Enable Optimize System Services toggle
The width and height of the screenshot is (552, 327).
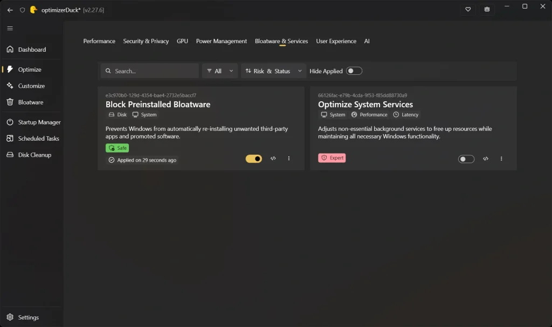coord(466,159)
